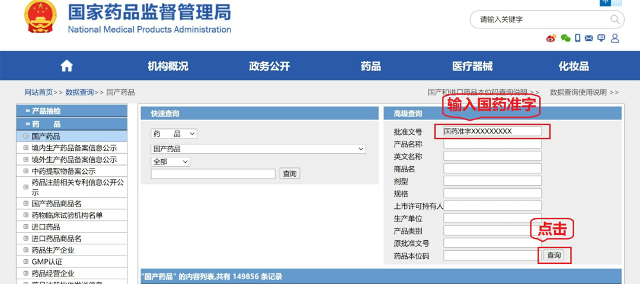Open the Weibo social icon
The width and height of the screenshot is (640, 284).
[x=551, y=38]
